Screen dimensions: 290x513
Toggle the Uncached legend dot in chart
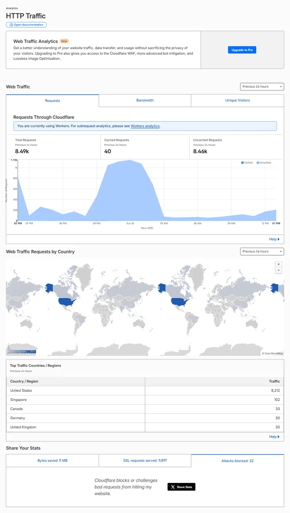coord(258,163)
